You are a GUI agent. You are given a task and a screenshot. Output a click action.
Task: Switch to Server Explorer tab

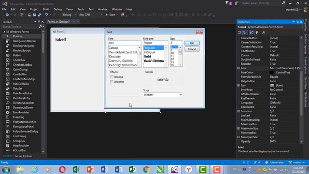(24, 156)
